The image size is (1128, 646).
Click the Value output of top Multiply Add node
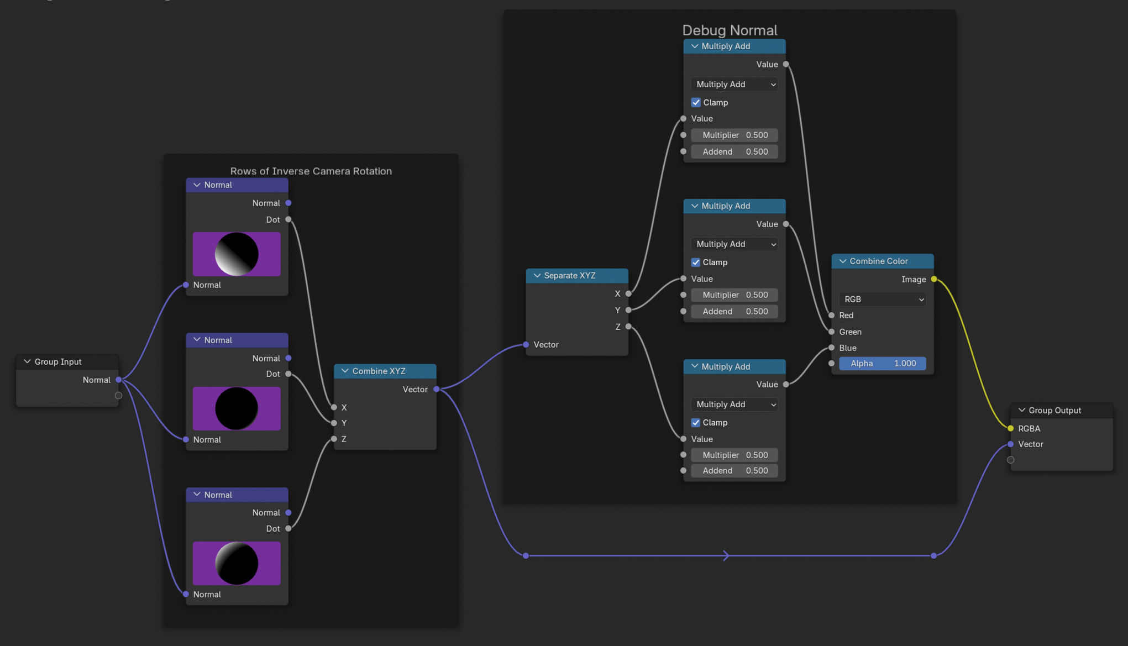(785, 64)
